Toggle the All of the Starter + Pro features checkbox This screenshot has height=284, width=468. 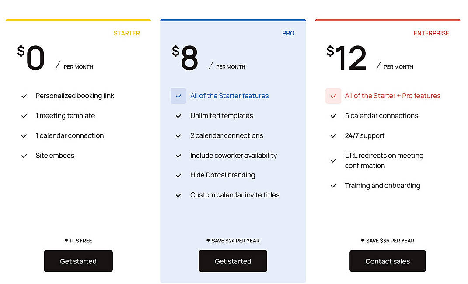click(333, 95)
